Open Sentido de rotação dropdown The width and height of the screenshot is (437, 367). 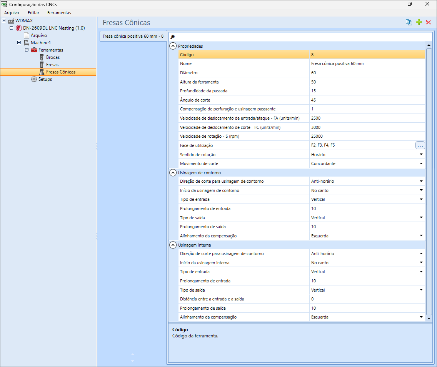pos(421,154)
